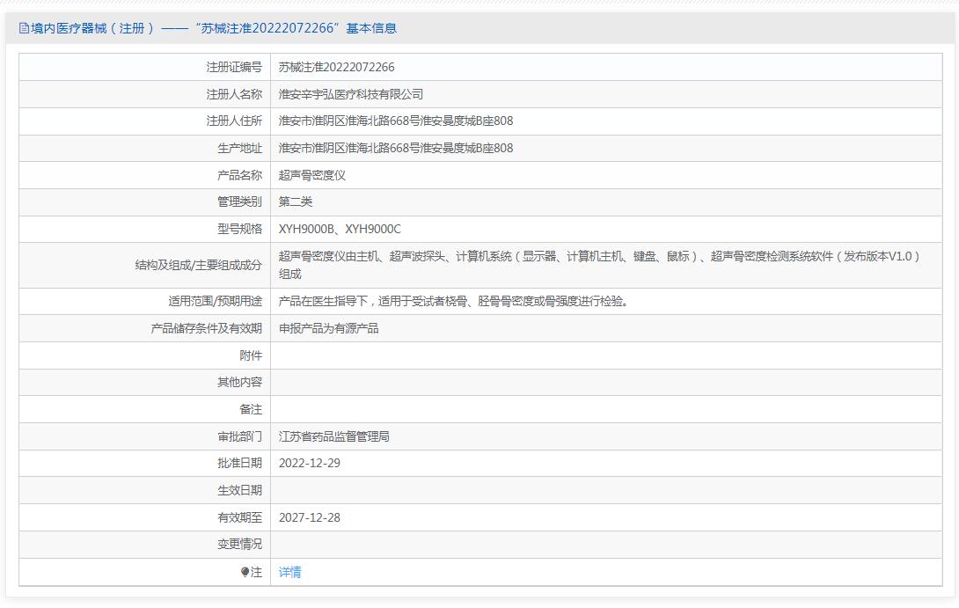The image size is (959, 608).
Task: Click approving department 江苏省药品监督管理局
Action: coord(333,436)
